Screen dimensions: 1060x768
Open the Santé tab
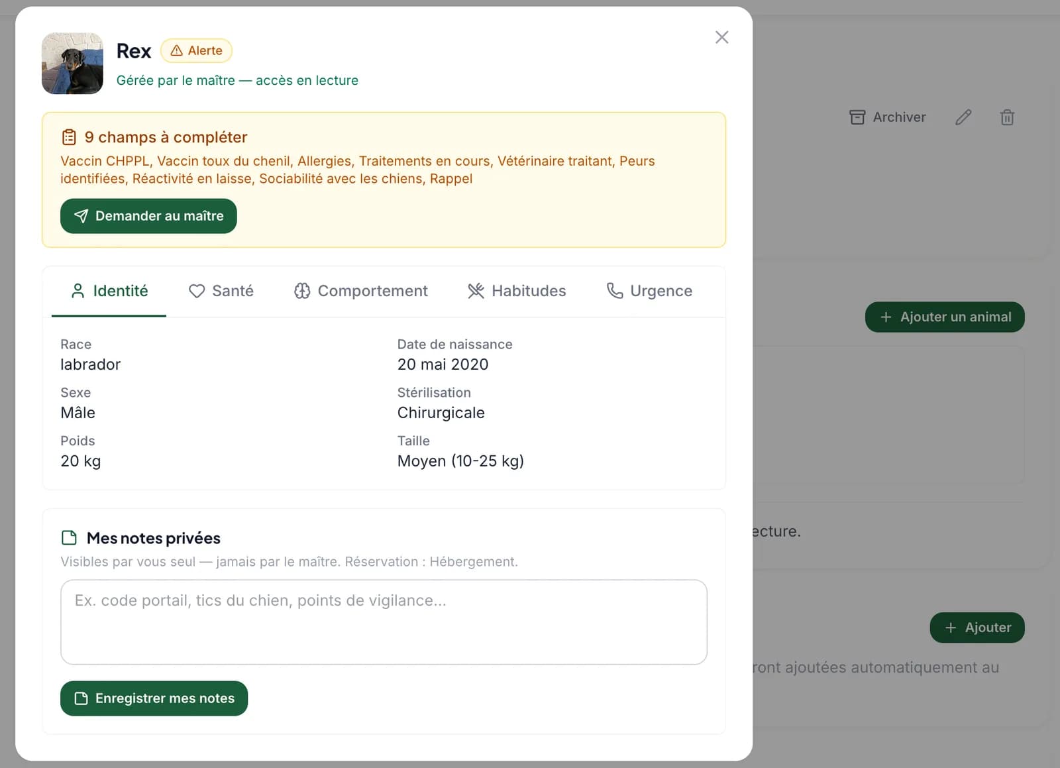click(x=221, y=291)
